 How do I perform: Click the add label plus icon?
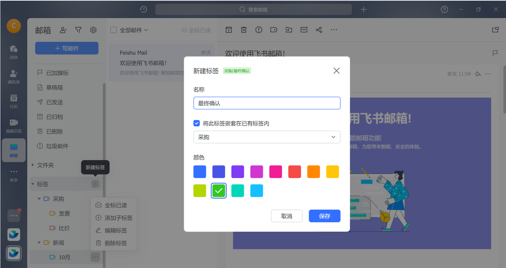(95, 184)
